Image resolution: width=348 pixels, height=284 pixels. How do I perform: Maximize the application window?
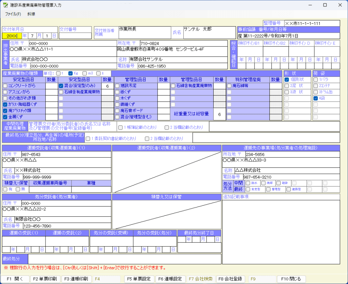[x=325, y=5]
